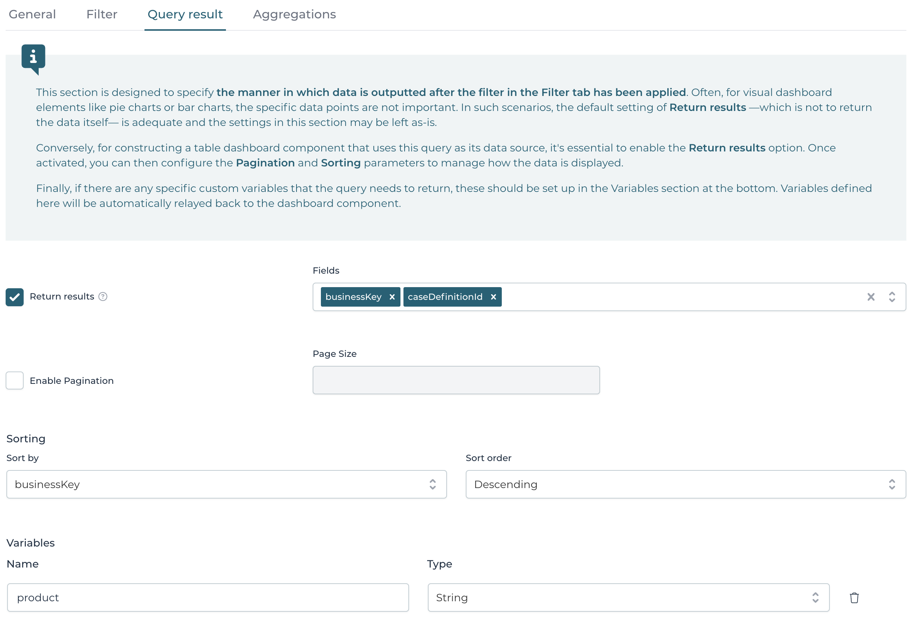Enable the Enable Pagination checkbox
The width and height of the screenshot is (915, 620).
click(x=15, y=380)
